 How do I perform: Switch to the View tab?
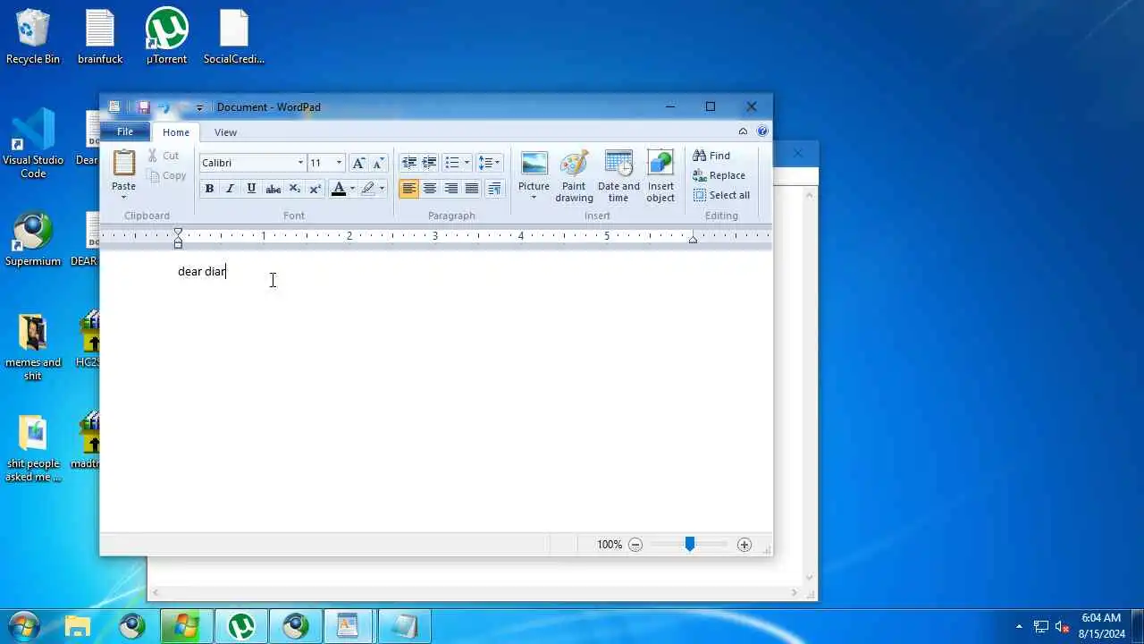[x=225, y=132]
